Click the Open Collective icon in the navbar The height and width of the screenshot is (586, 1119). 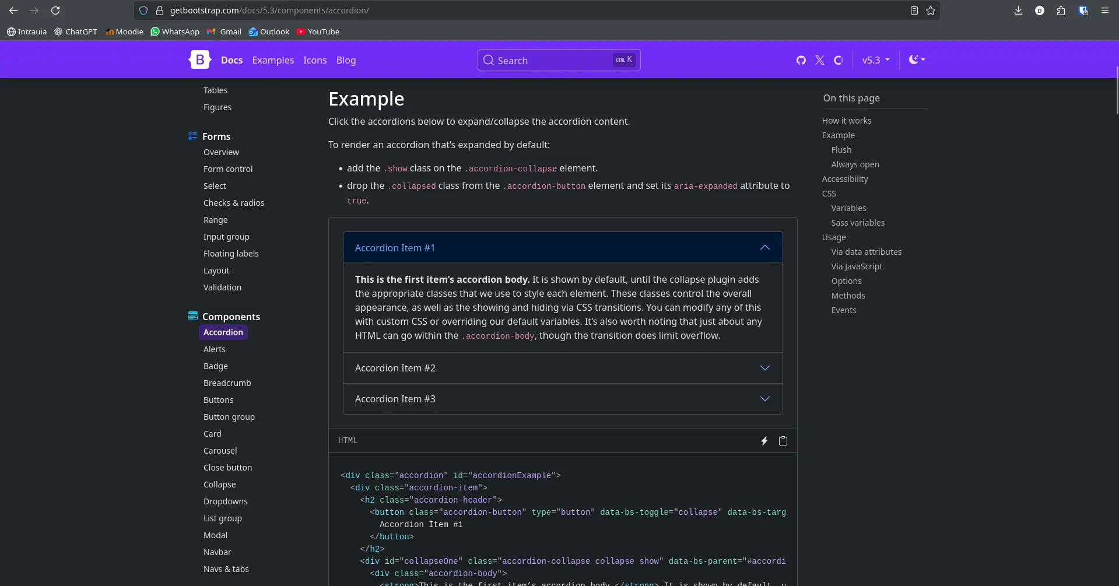839,60
